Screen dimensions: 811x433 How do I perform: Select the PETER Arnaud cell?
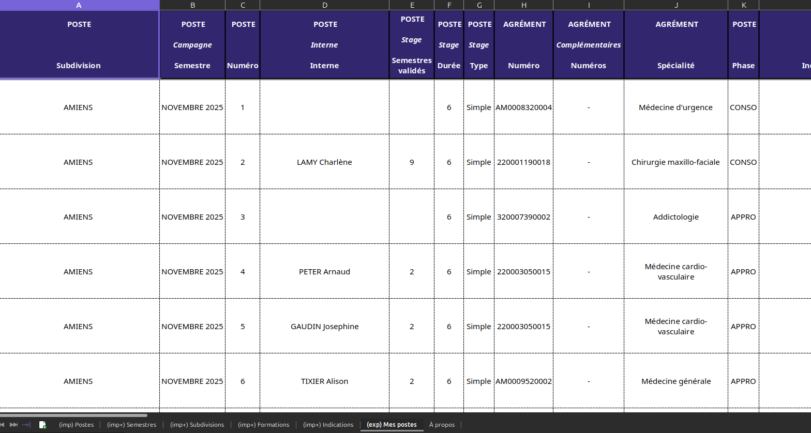point(324,272)
